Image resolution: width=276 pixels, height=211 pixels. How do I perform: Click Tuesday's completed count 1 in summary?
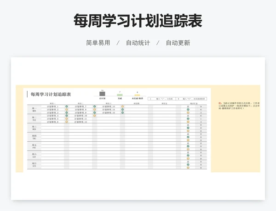tap(201, 119)
